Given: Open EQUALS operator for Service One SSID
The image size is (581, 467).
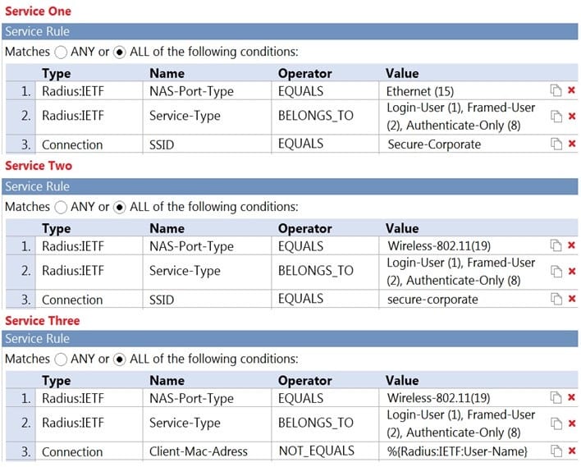Looking at the screenshot, I should pyautogui.click(x=300, y=144).
